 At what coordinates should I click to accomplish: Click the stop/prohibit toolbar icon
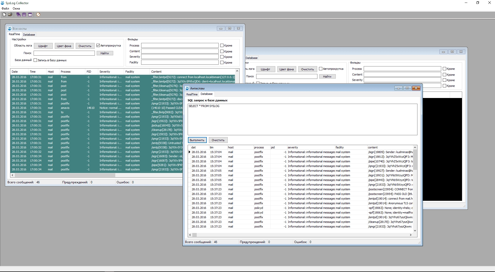pyautogui.click(x=38, y=14)
